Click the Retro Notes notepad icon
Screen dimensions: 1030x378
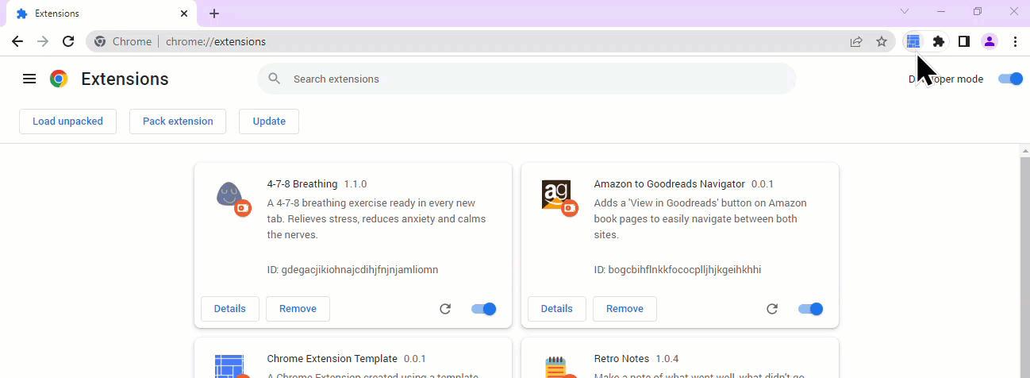(x=555, y=367)
